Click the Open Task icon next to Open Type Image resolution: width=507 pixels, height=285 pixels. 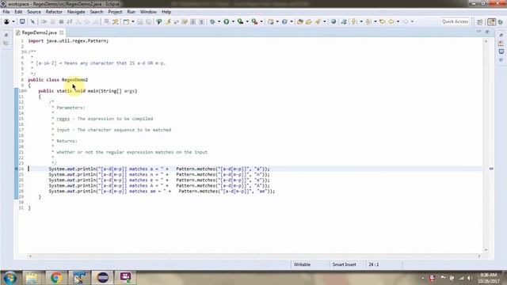pyautogui.click(x=308, y=21)
